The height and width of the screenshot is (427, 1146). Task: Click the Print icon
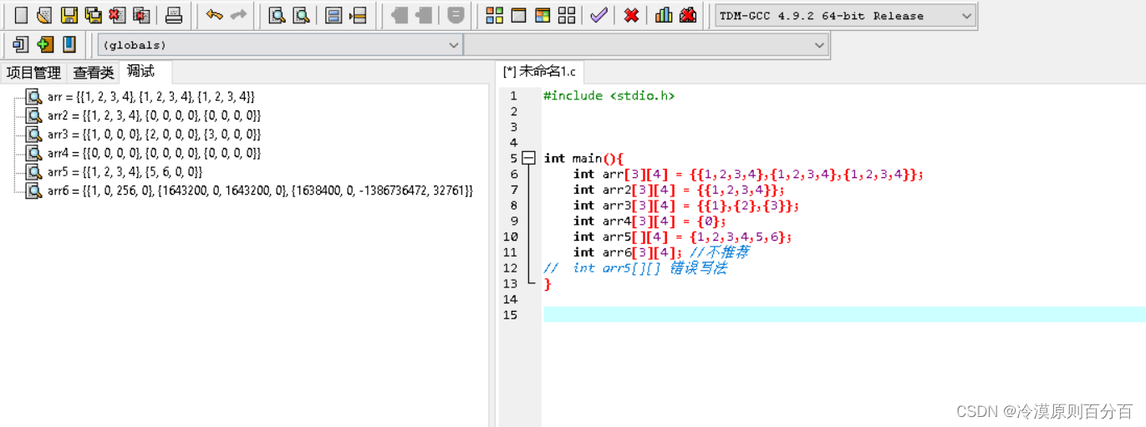[x=173, y=15]
